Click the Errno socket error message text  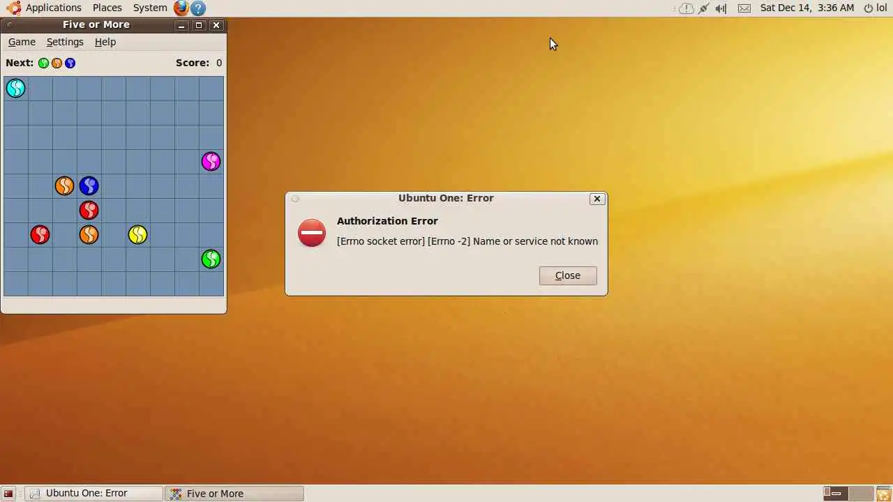pos(467,241)
